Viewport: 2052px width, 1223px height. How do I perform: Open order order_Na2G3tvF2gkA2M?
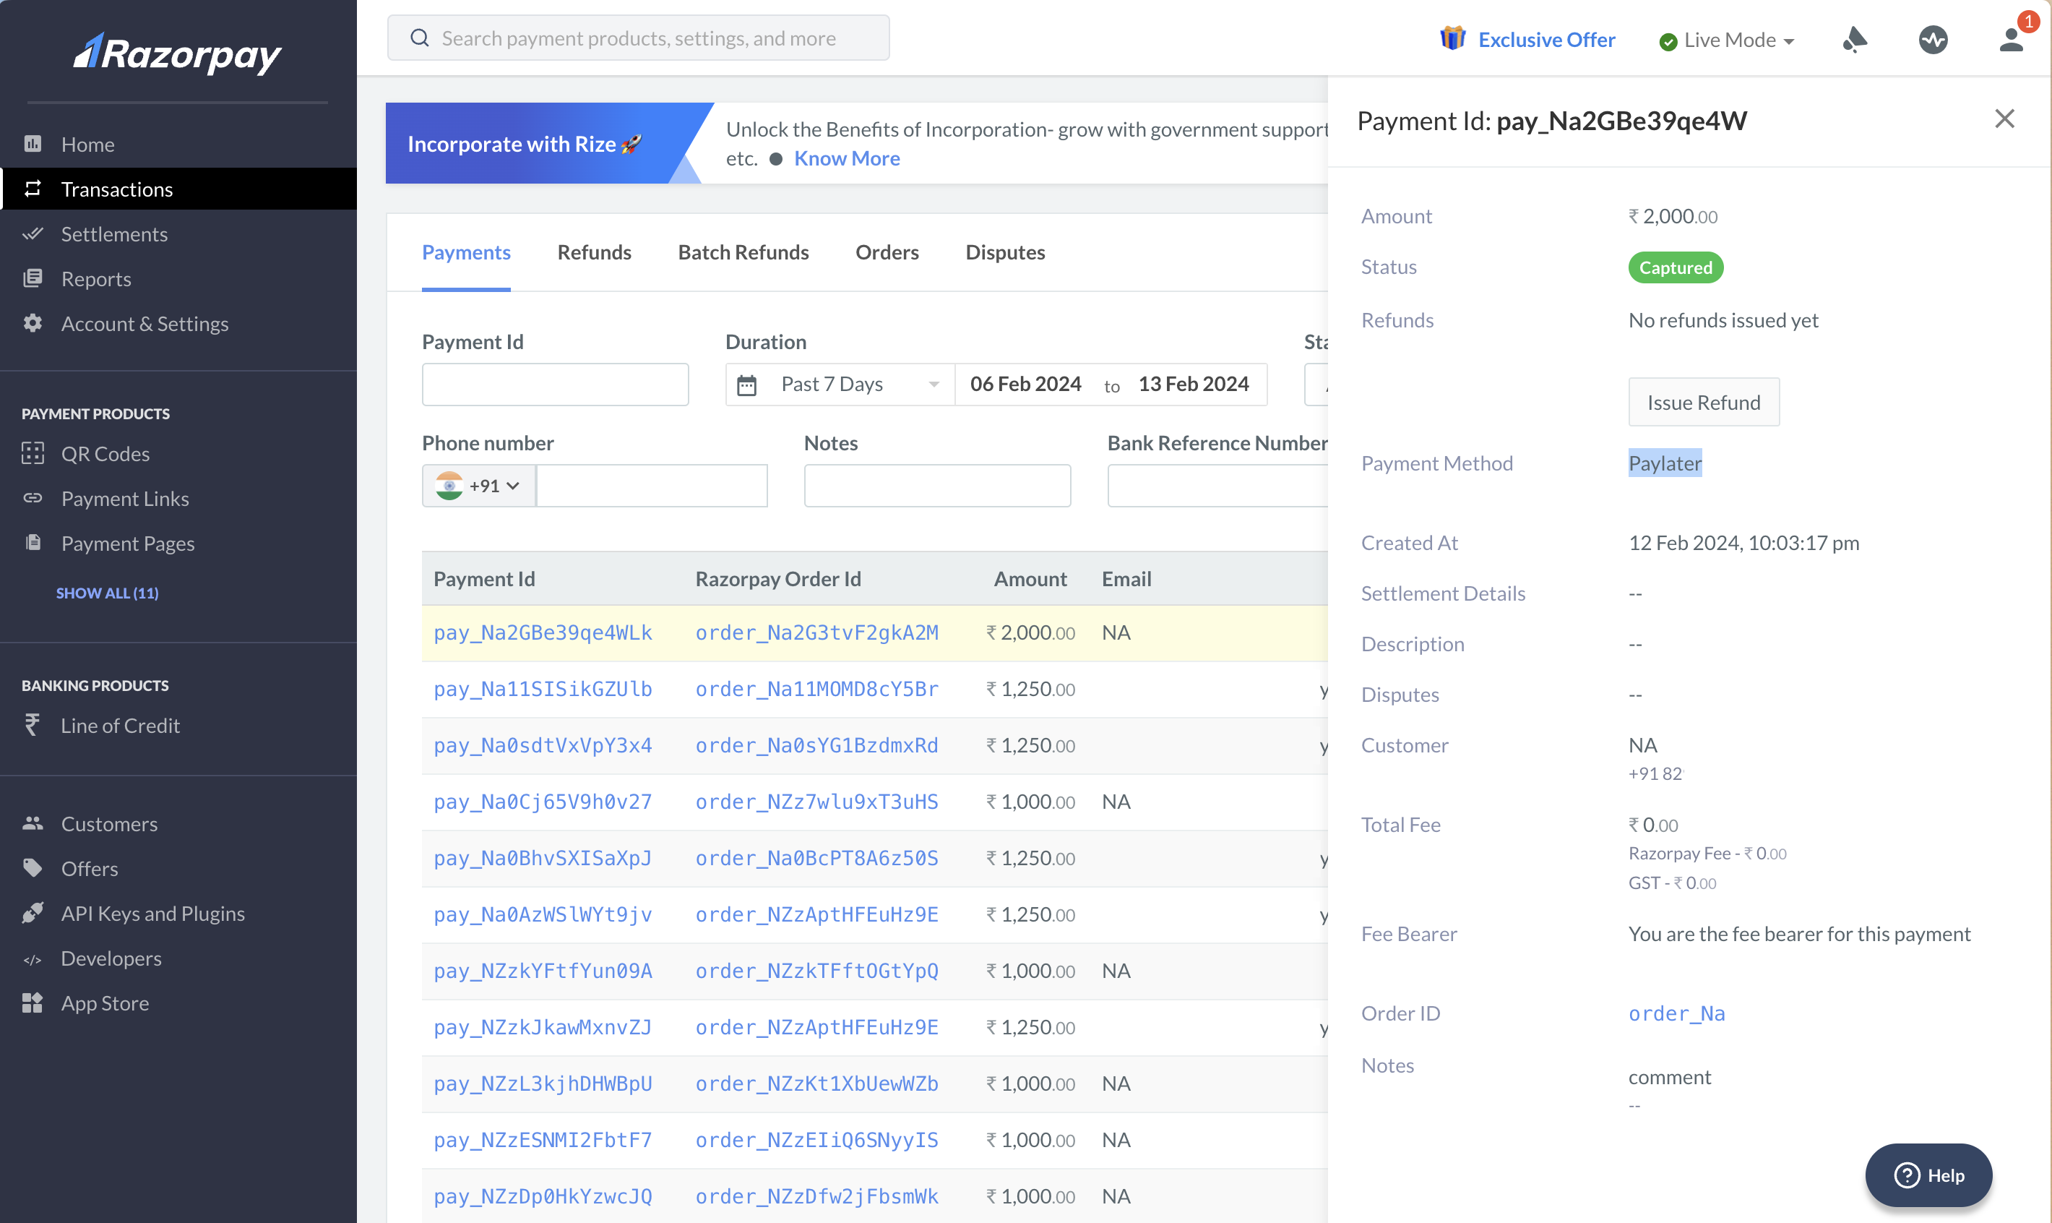[x=816, y=632]
